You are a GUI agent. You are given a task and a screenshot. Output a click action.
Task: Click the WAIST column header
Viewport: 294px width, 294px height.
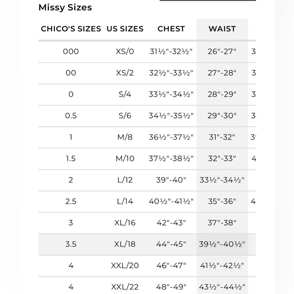click(x=222, y=29)
